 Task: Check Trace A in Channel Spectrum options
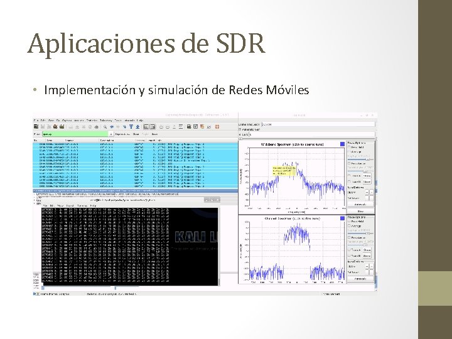pos(349,250)
